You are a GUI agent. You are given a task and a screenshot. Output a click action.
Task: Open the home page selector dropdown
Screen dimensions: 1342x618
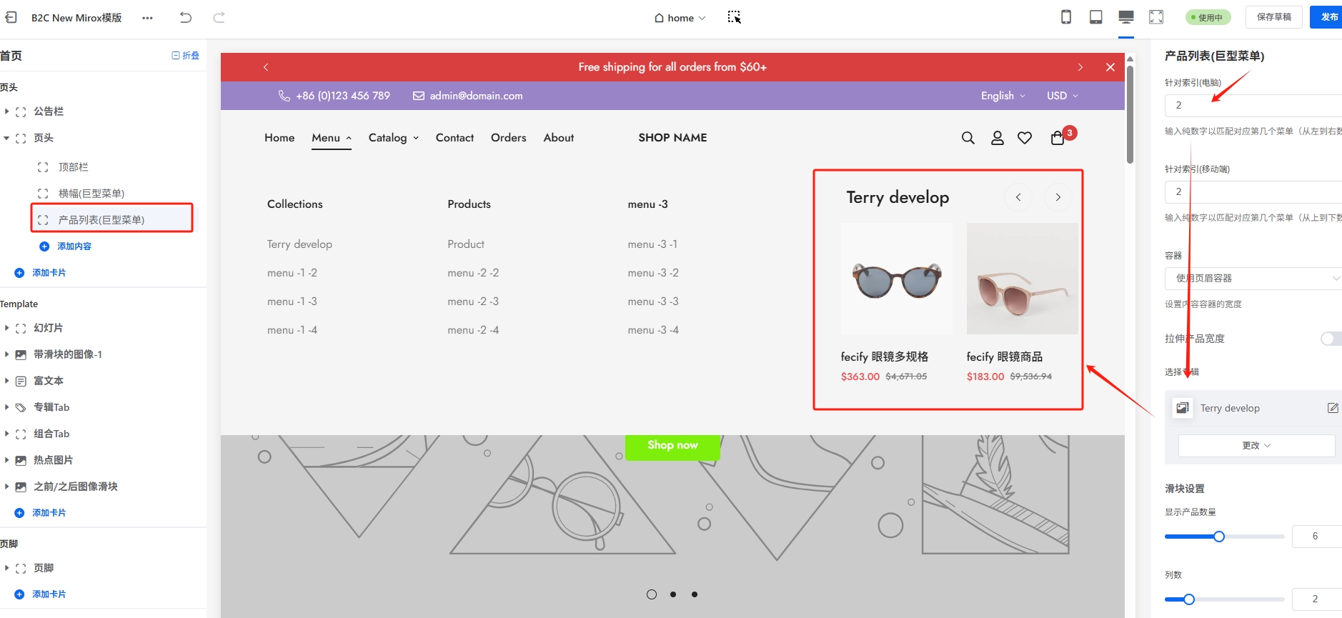click(680, 18)
